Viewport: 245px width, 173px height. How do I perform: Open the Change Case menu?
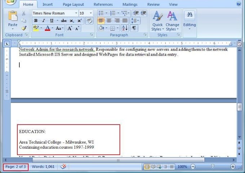coord(59,28)
